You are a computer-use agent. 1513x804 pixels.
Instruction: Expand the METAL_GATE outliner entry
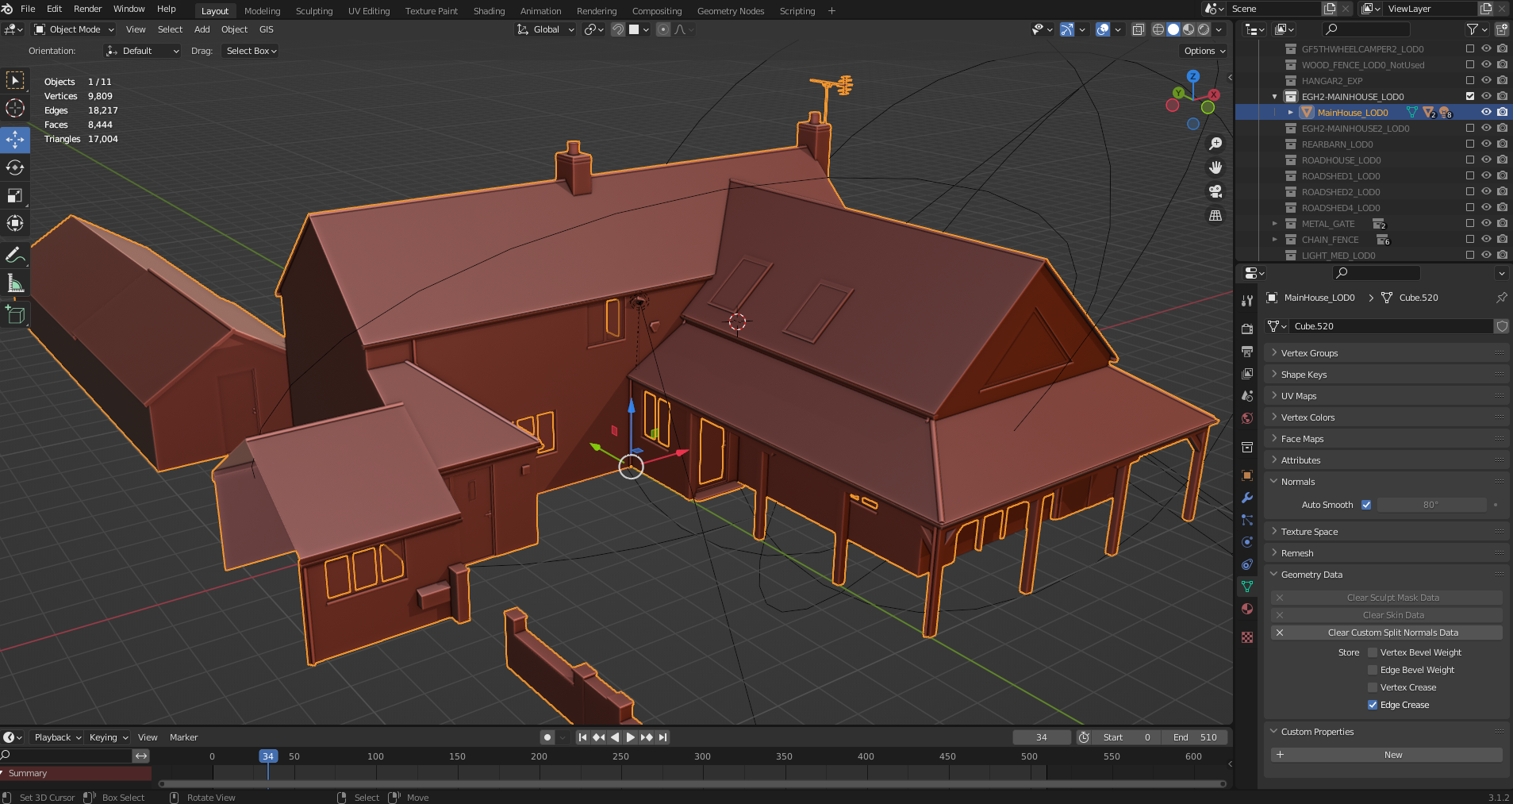[1274, 223]
